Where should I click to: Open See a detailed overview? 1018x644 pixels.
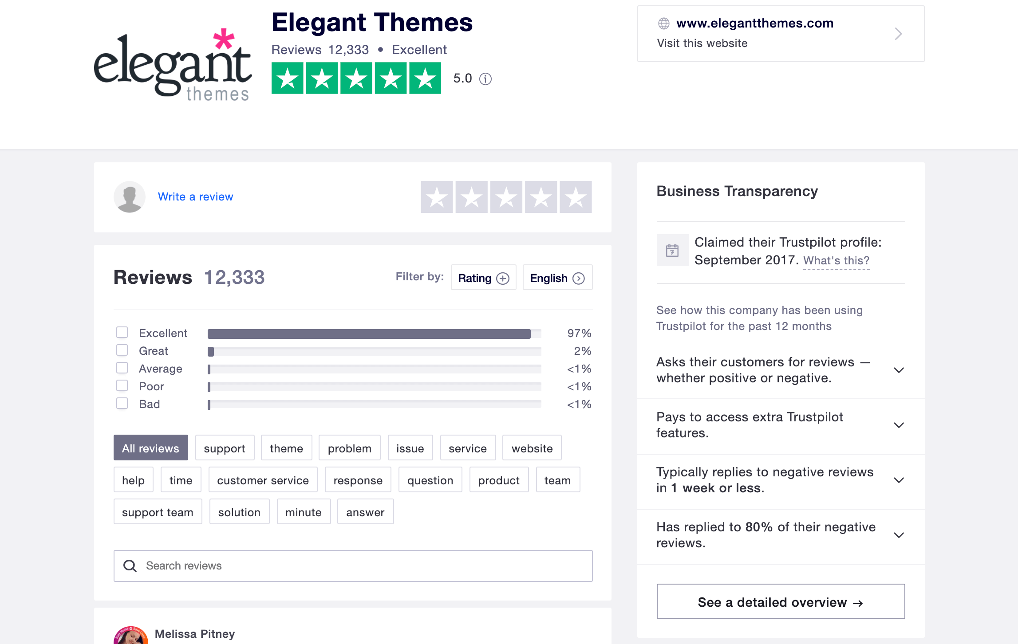tap(780, 602)
